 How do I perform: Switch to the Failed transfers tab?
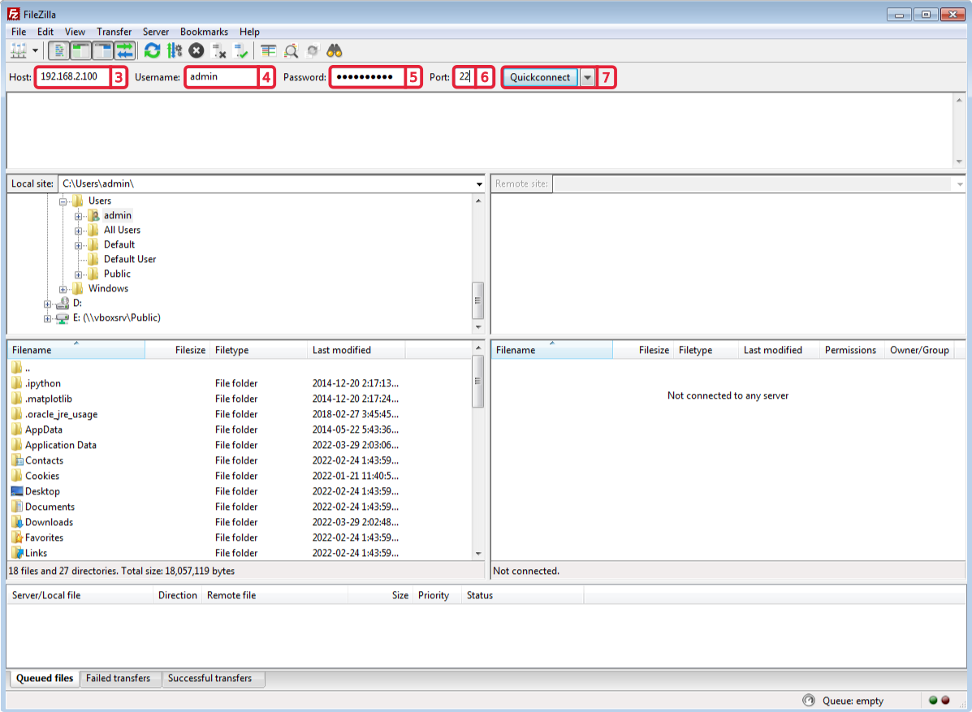pyautogui.click(x=119, y=679)
